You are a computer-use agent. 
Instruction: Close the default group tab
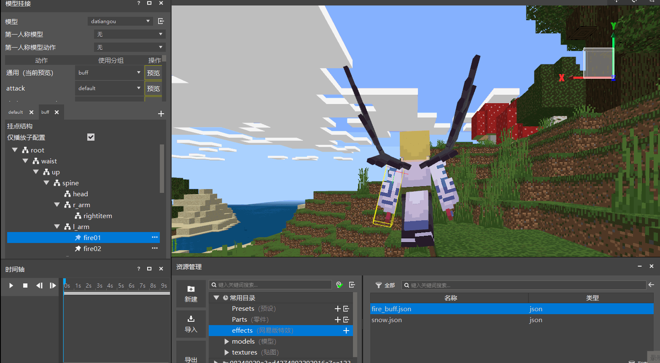point(31,112)
